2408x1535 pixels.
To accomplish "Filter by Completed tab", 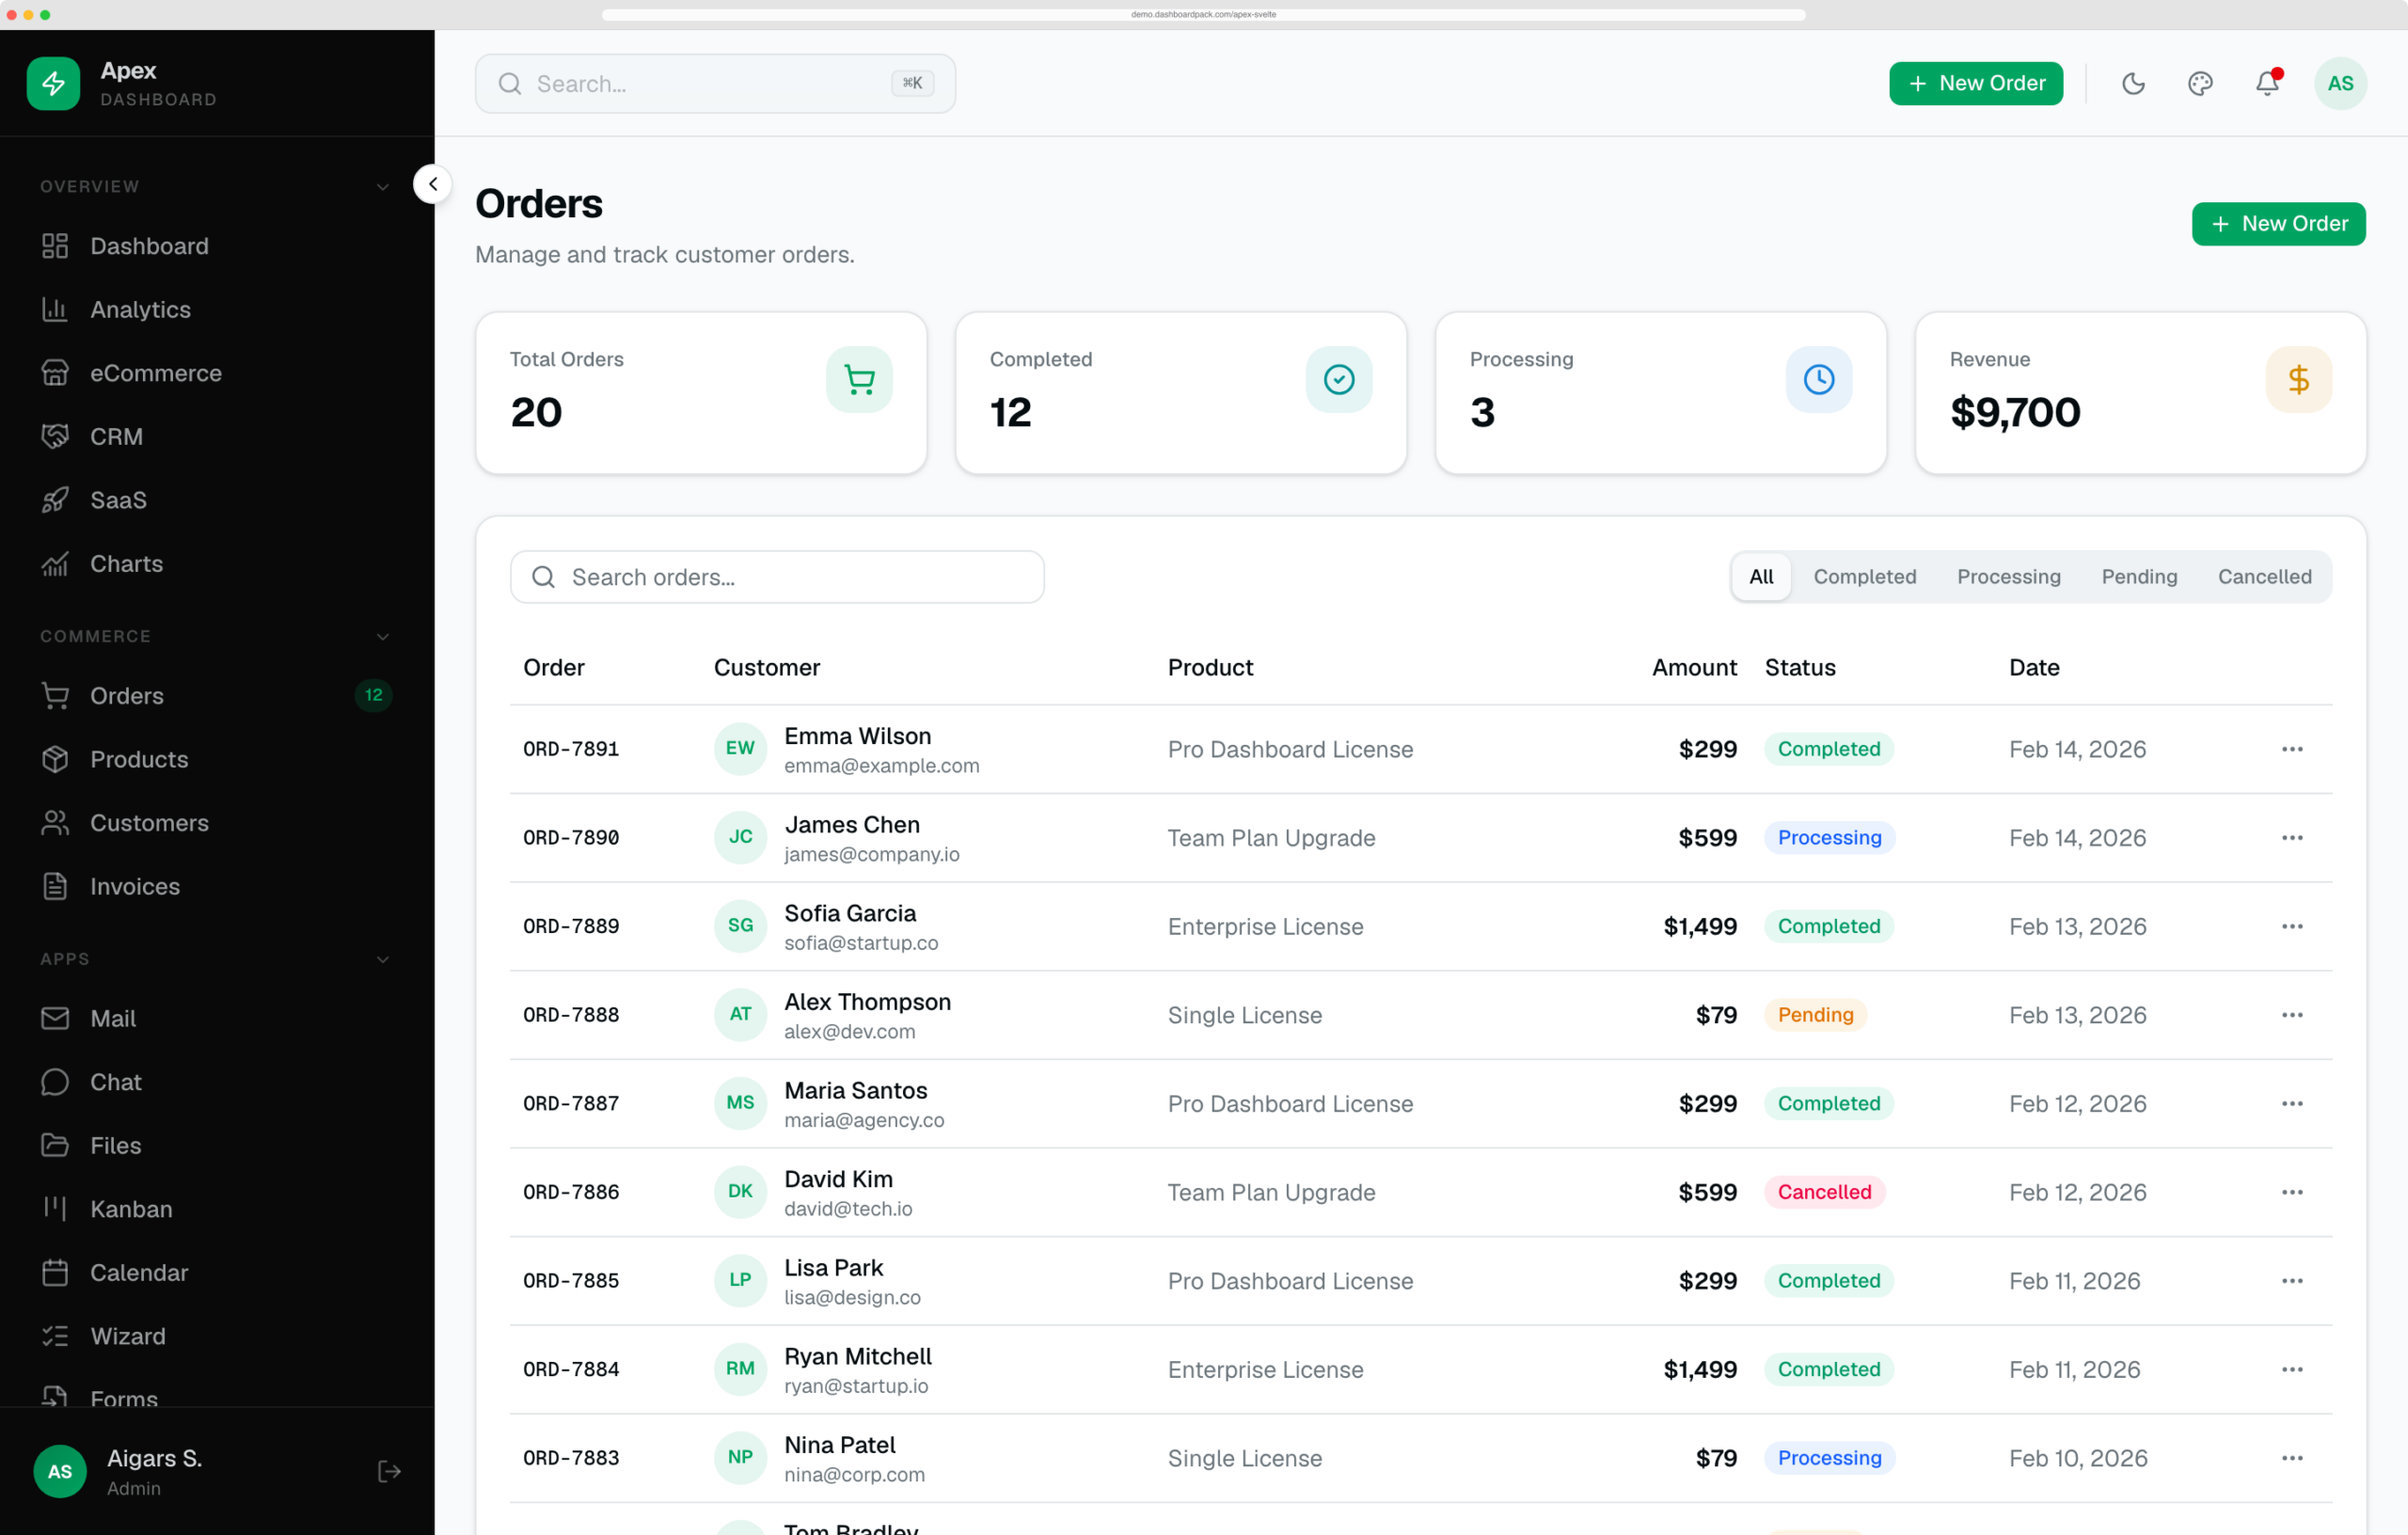I will (1864, 577).
